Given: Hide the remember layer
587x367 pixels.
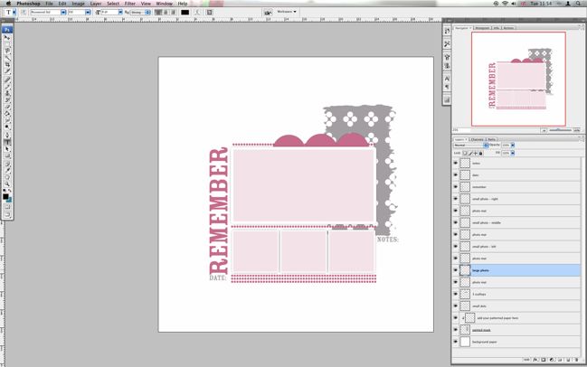Looking at the screenshot, I should click(x=456, y=187).
